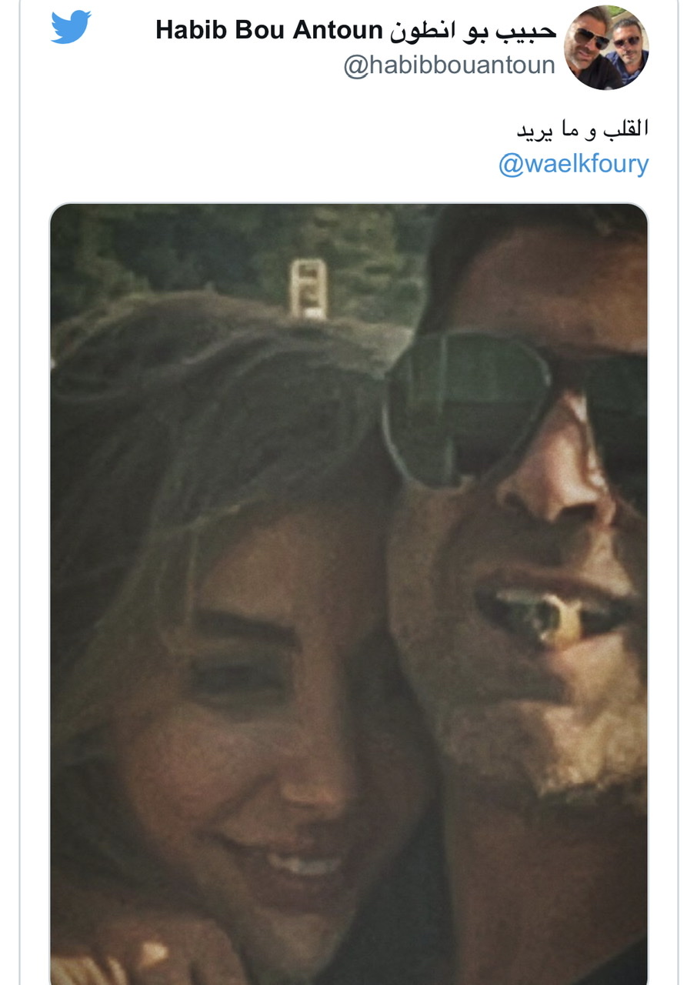Click the Arabic tweet text القلب و ما يريد
The height and width of the screenshot is (985, 697).
pos(582,129)
